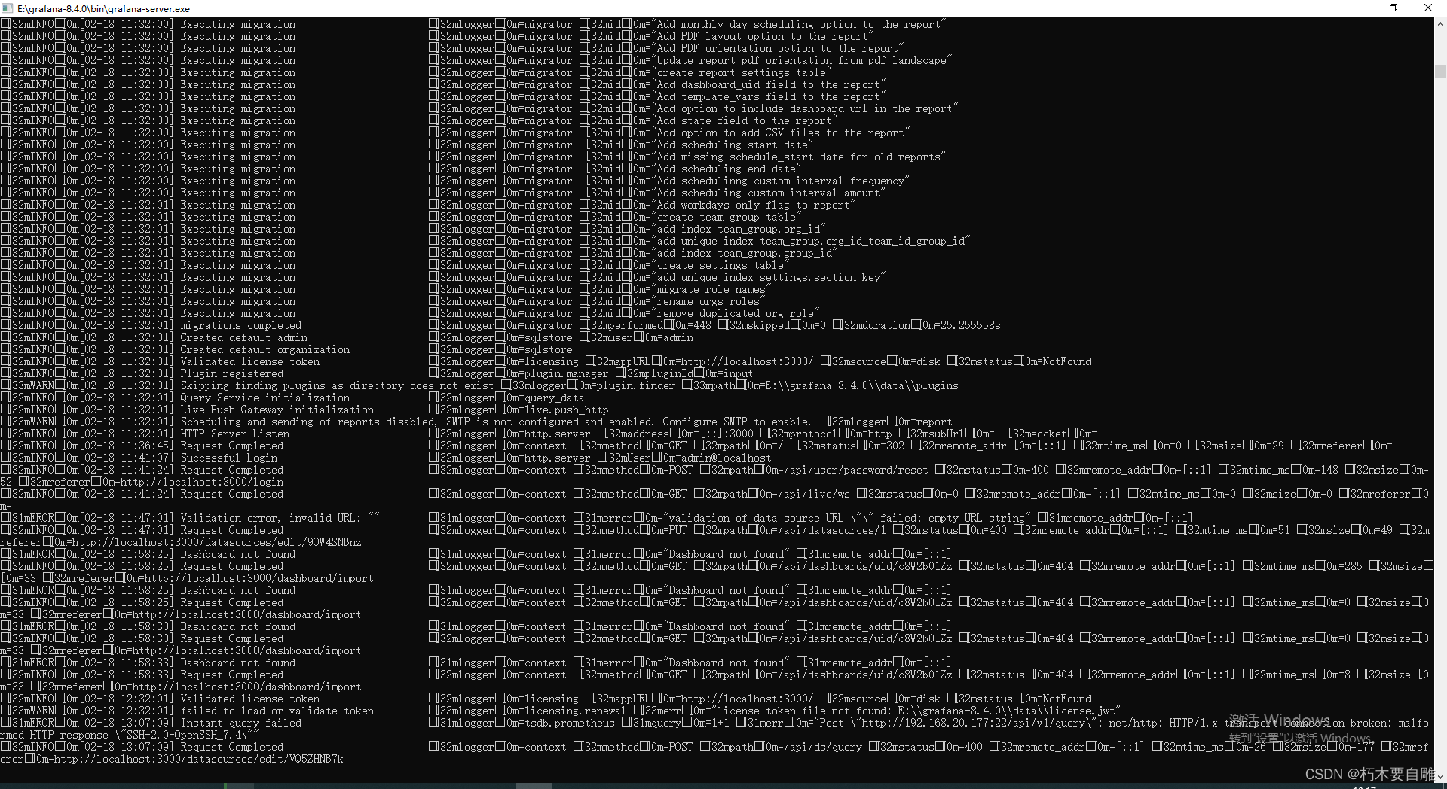Viewport: 1447px width, 789px height.
Task: Click the 'Successful Login' log message
Action: [x=228, y=458]
